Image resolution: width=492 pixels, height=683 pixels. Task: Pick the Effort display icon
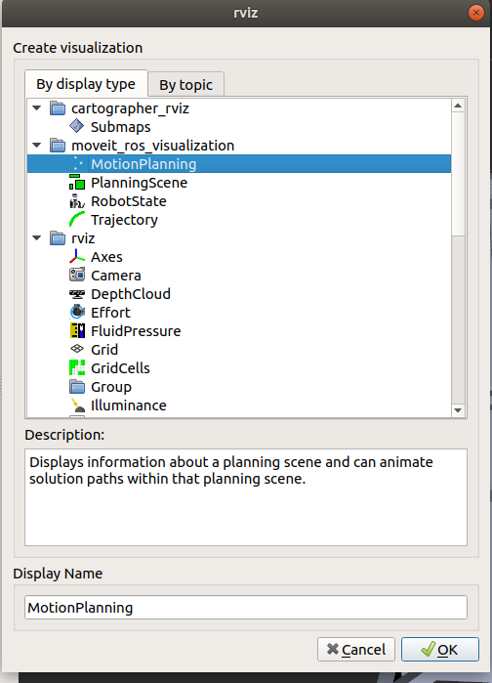coord(77,313)
